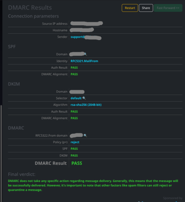Open the rsa-sha256 (2048-bit) algorithm link
185x202 pixels.
point(86,105)
